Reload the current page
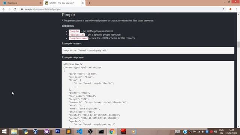Image resolution: width=240 pixels, height=135 pixels. coord(15,9)
